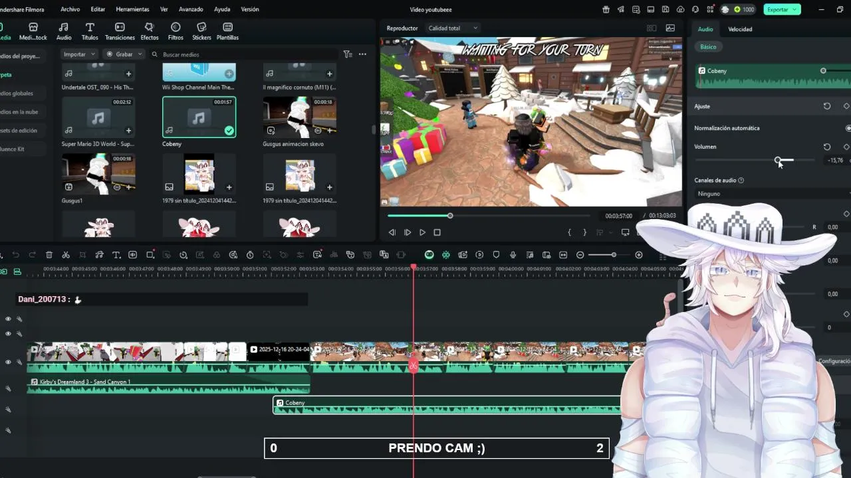Set mark-in point with left brace
The width and height of the screenshot is (851, 478).
569,232
